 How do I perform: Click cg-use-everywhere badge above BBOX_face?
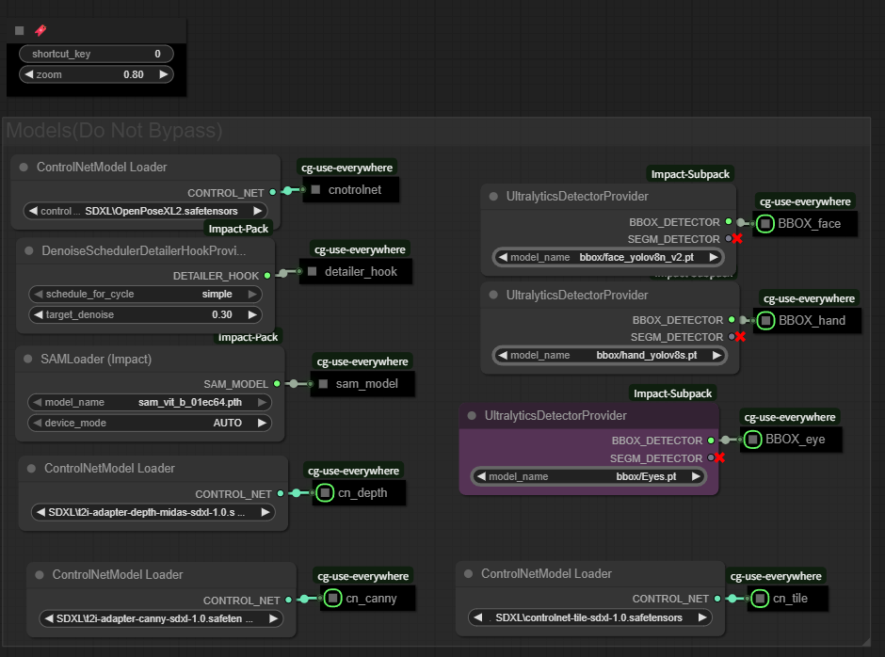coord(805,201)
